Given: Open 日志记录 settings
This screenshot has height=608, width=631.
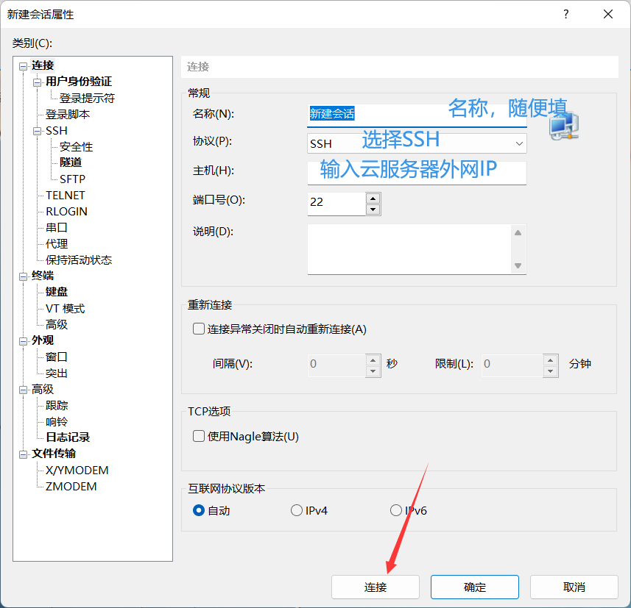Looking at the screenshot, I should [68, 437].
